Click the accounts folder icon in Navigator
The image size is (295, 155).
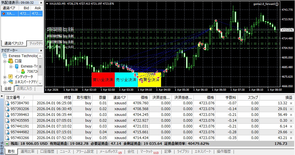tap(10, 61)
